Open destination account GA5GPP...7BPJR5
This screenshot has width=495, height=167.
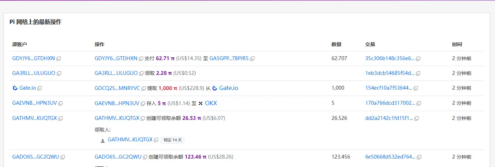tap(229, 58)
